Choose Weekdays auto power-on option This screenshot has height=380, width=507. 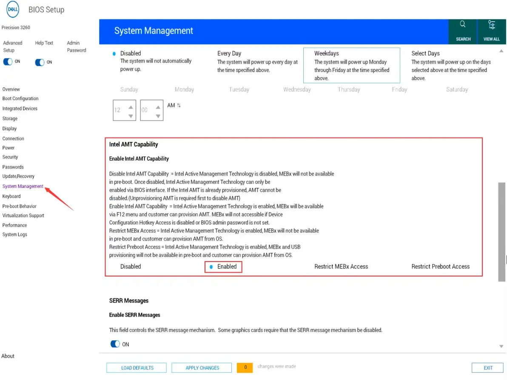(x=351, y=65)
